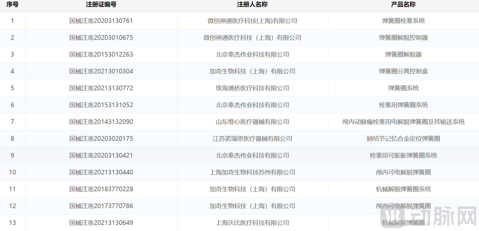
Task: Select registration number 国械注准20153012263
Action: click(101, 55)
